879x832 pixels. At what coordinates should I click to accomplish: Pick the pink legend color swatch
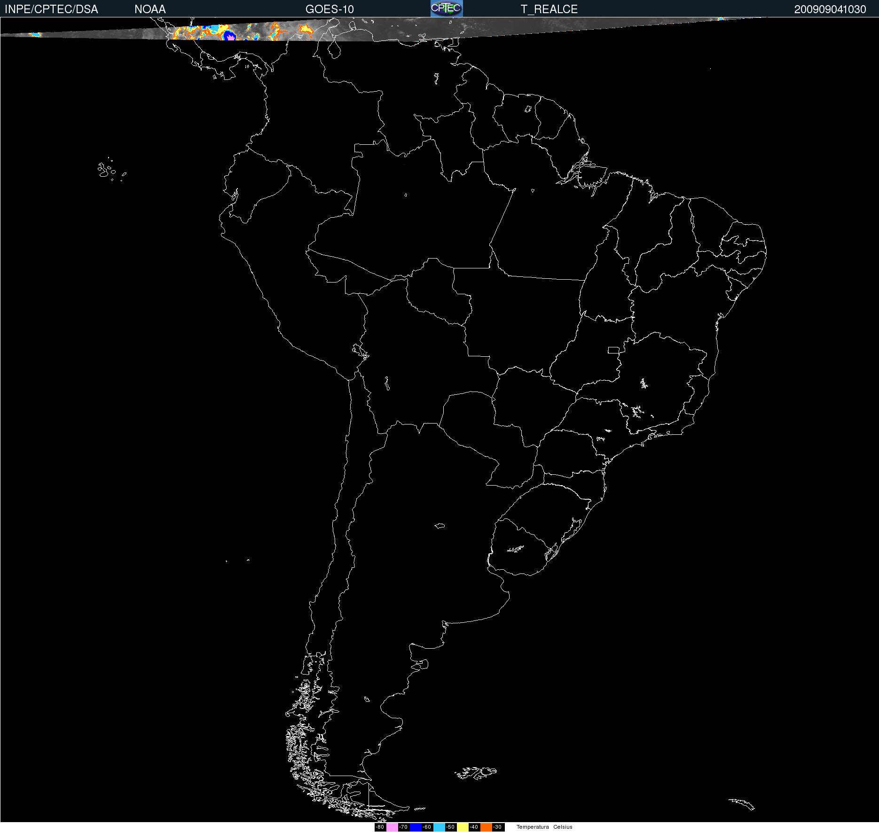(x=392, y=827)
